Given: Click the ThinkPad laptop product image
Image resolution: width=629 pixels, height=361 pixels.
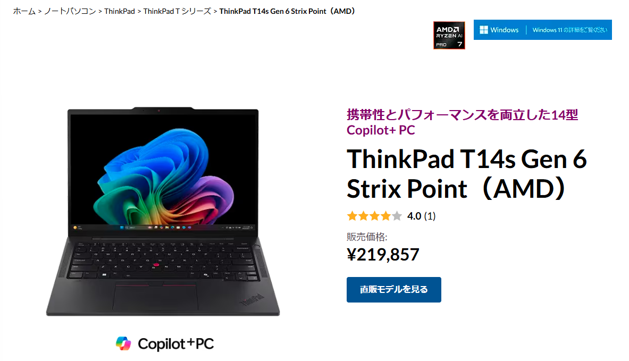Looking at the screenshot, I should (163, 212).
